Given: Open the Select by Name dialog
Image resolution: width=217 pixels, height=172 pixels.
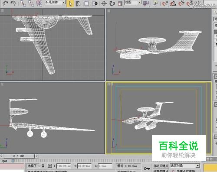Looking at the screenshot, I should click(78, 4).
